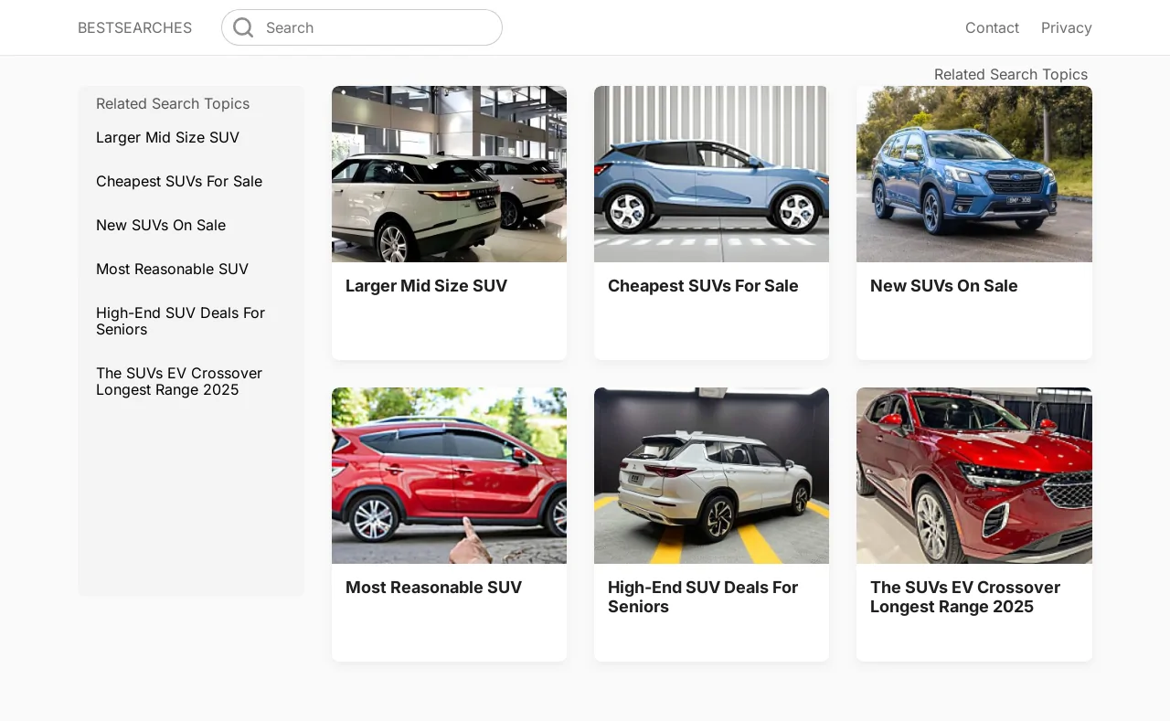This screenshot has height=721, width=1170.
Task: Click the Search input field
Action: 375,27
